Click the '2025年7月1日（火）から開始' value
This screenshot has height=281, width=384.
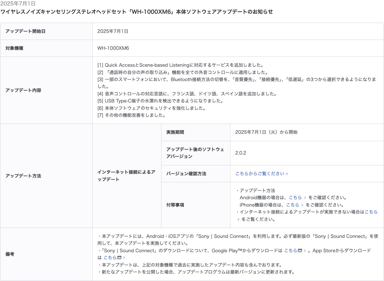pyautogui.click(x=266, y=132)
